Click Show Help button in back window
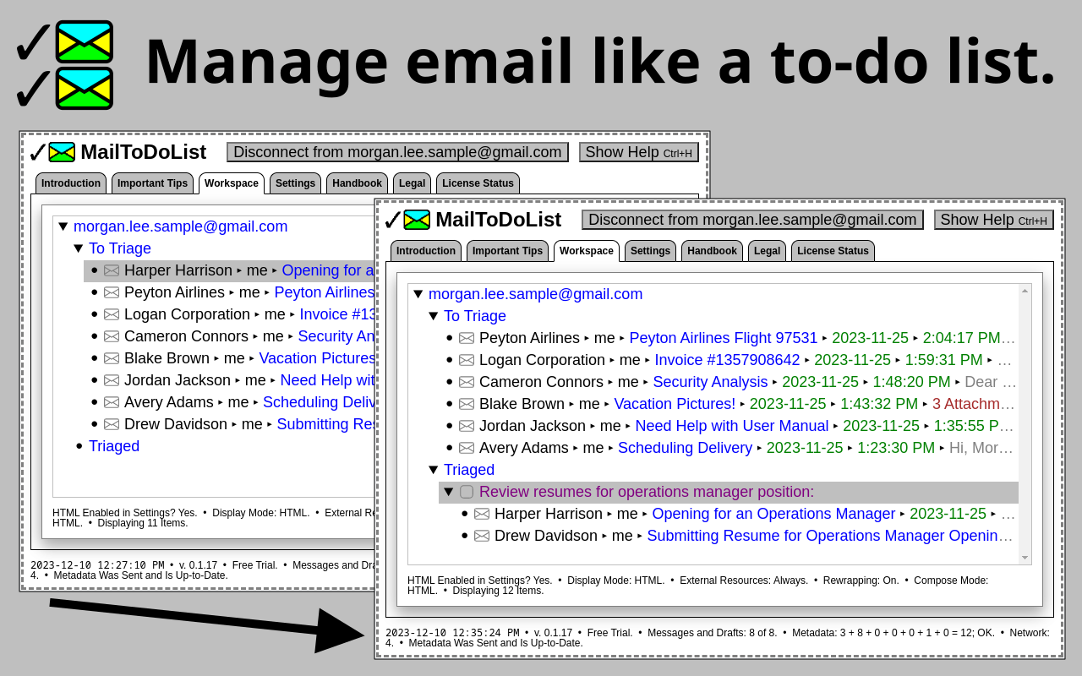1082x676 pixels. pyautogui.click(x=639, y=152)
